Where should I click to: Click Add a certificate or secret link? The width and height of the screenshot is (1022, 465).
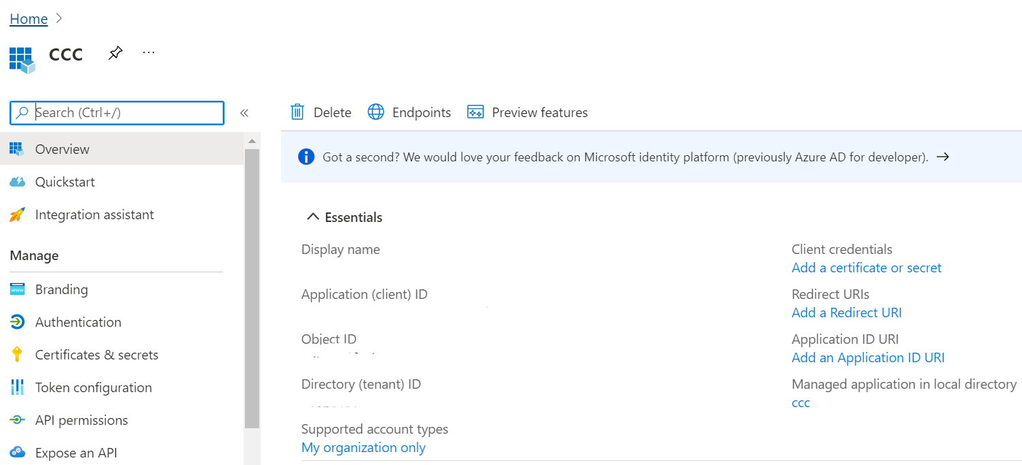pyautogui.click(x=866, y=268)
